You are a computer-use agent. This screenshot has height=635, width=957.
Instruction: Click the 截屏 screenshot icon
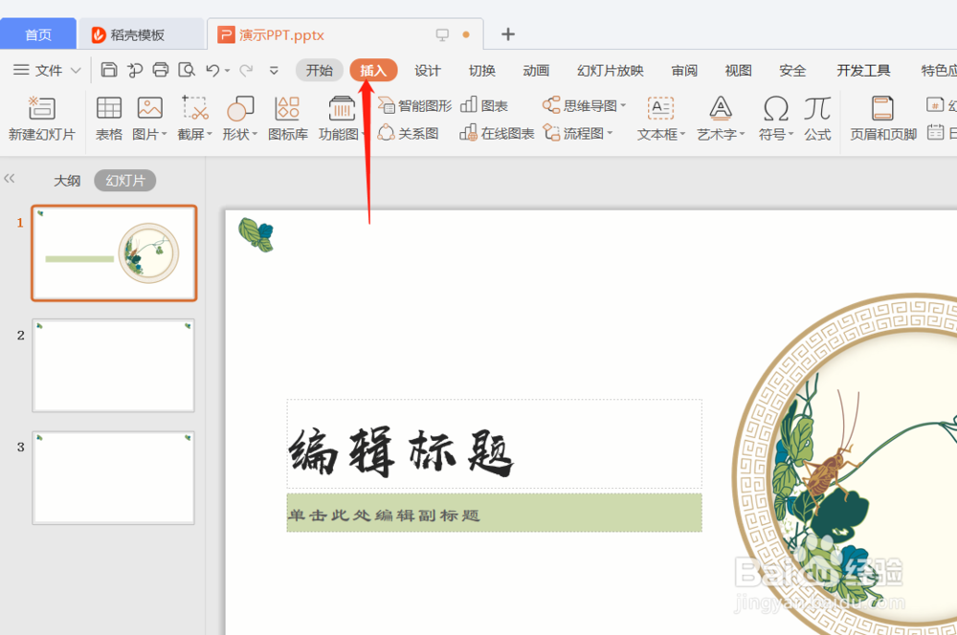194,108
